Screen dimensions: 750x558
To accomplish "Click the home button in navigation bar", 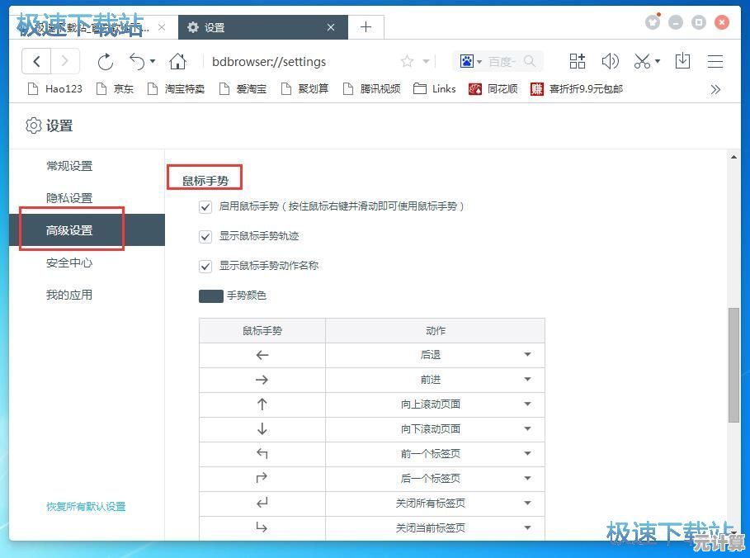I will (x=177, y=61).
